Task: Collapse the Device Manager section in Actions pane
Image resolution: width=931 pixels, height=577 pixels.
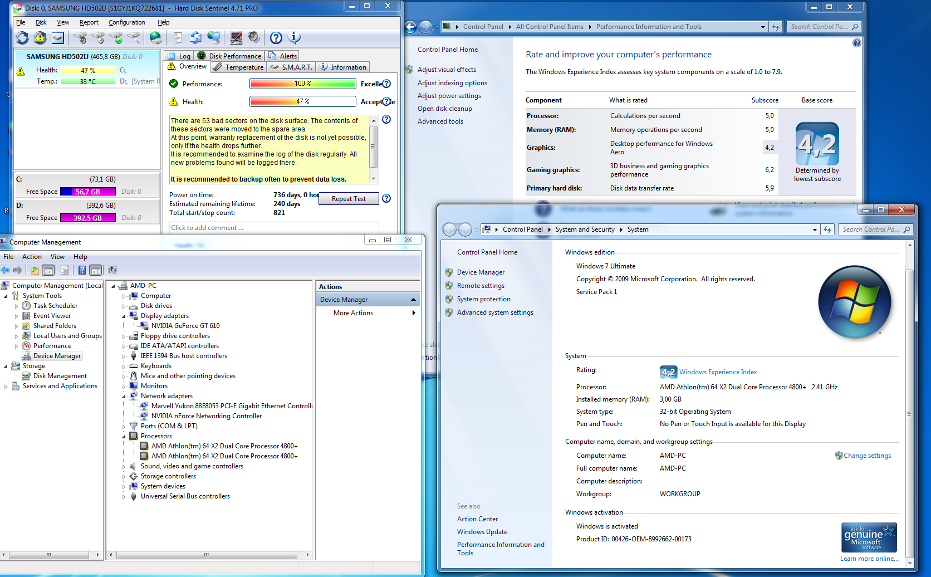Action: tap(414, 300)
